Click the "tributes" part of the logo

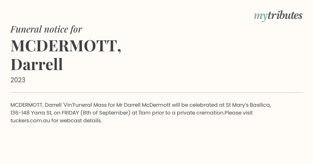[x=285, y=15]
